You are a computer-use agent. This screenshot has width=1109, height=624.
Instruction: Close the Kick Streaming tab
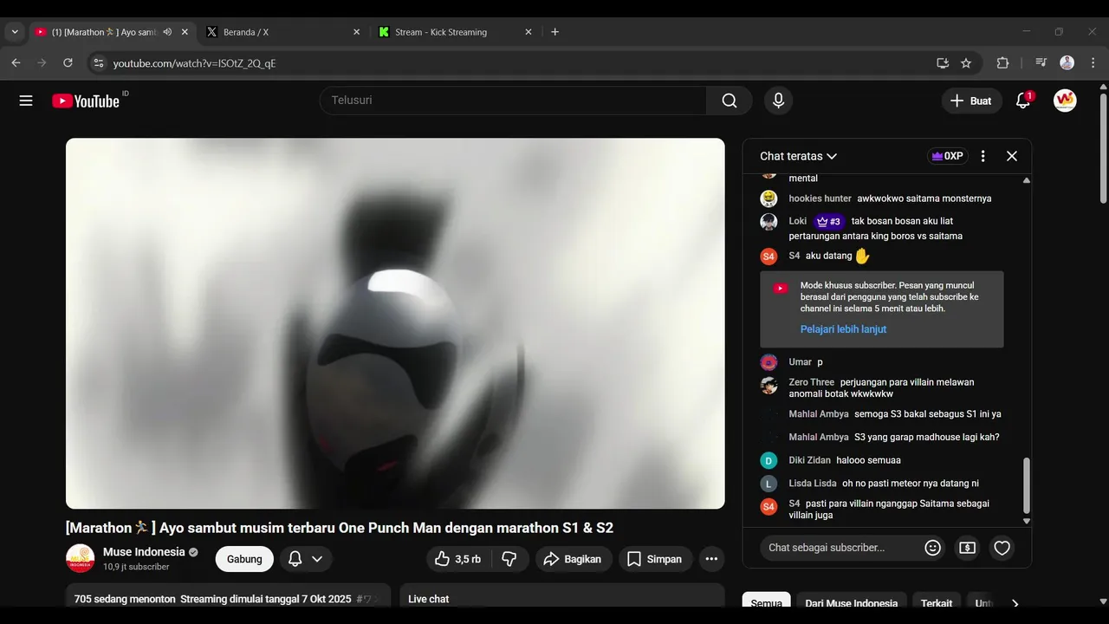(529, 32)
